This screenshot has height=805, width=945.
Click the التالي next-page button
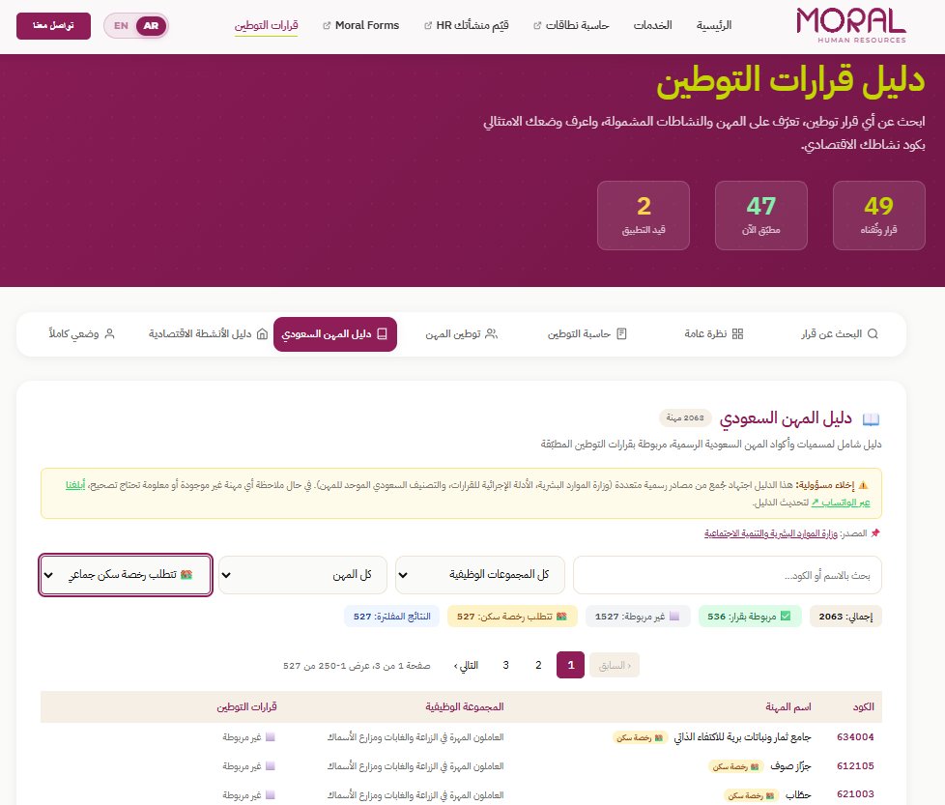[466, 665]
